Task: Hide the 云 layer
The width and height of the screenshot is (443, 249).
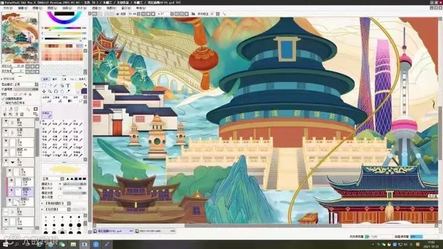Action: pyautogui.click(x=6, y=141)
